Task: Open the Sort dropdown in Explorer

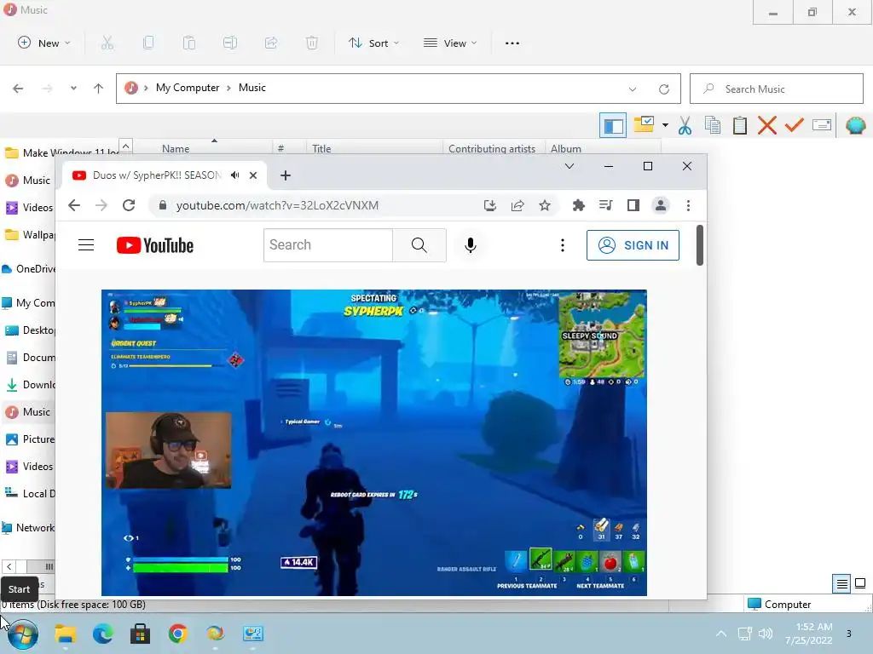Action: point(374,43)
